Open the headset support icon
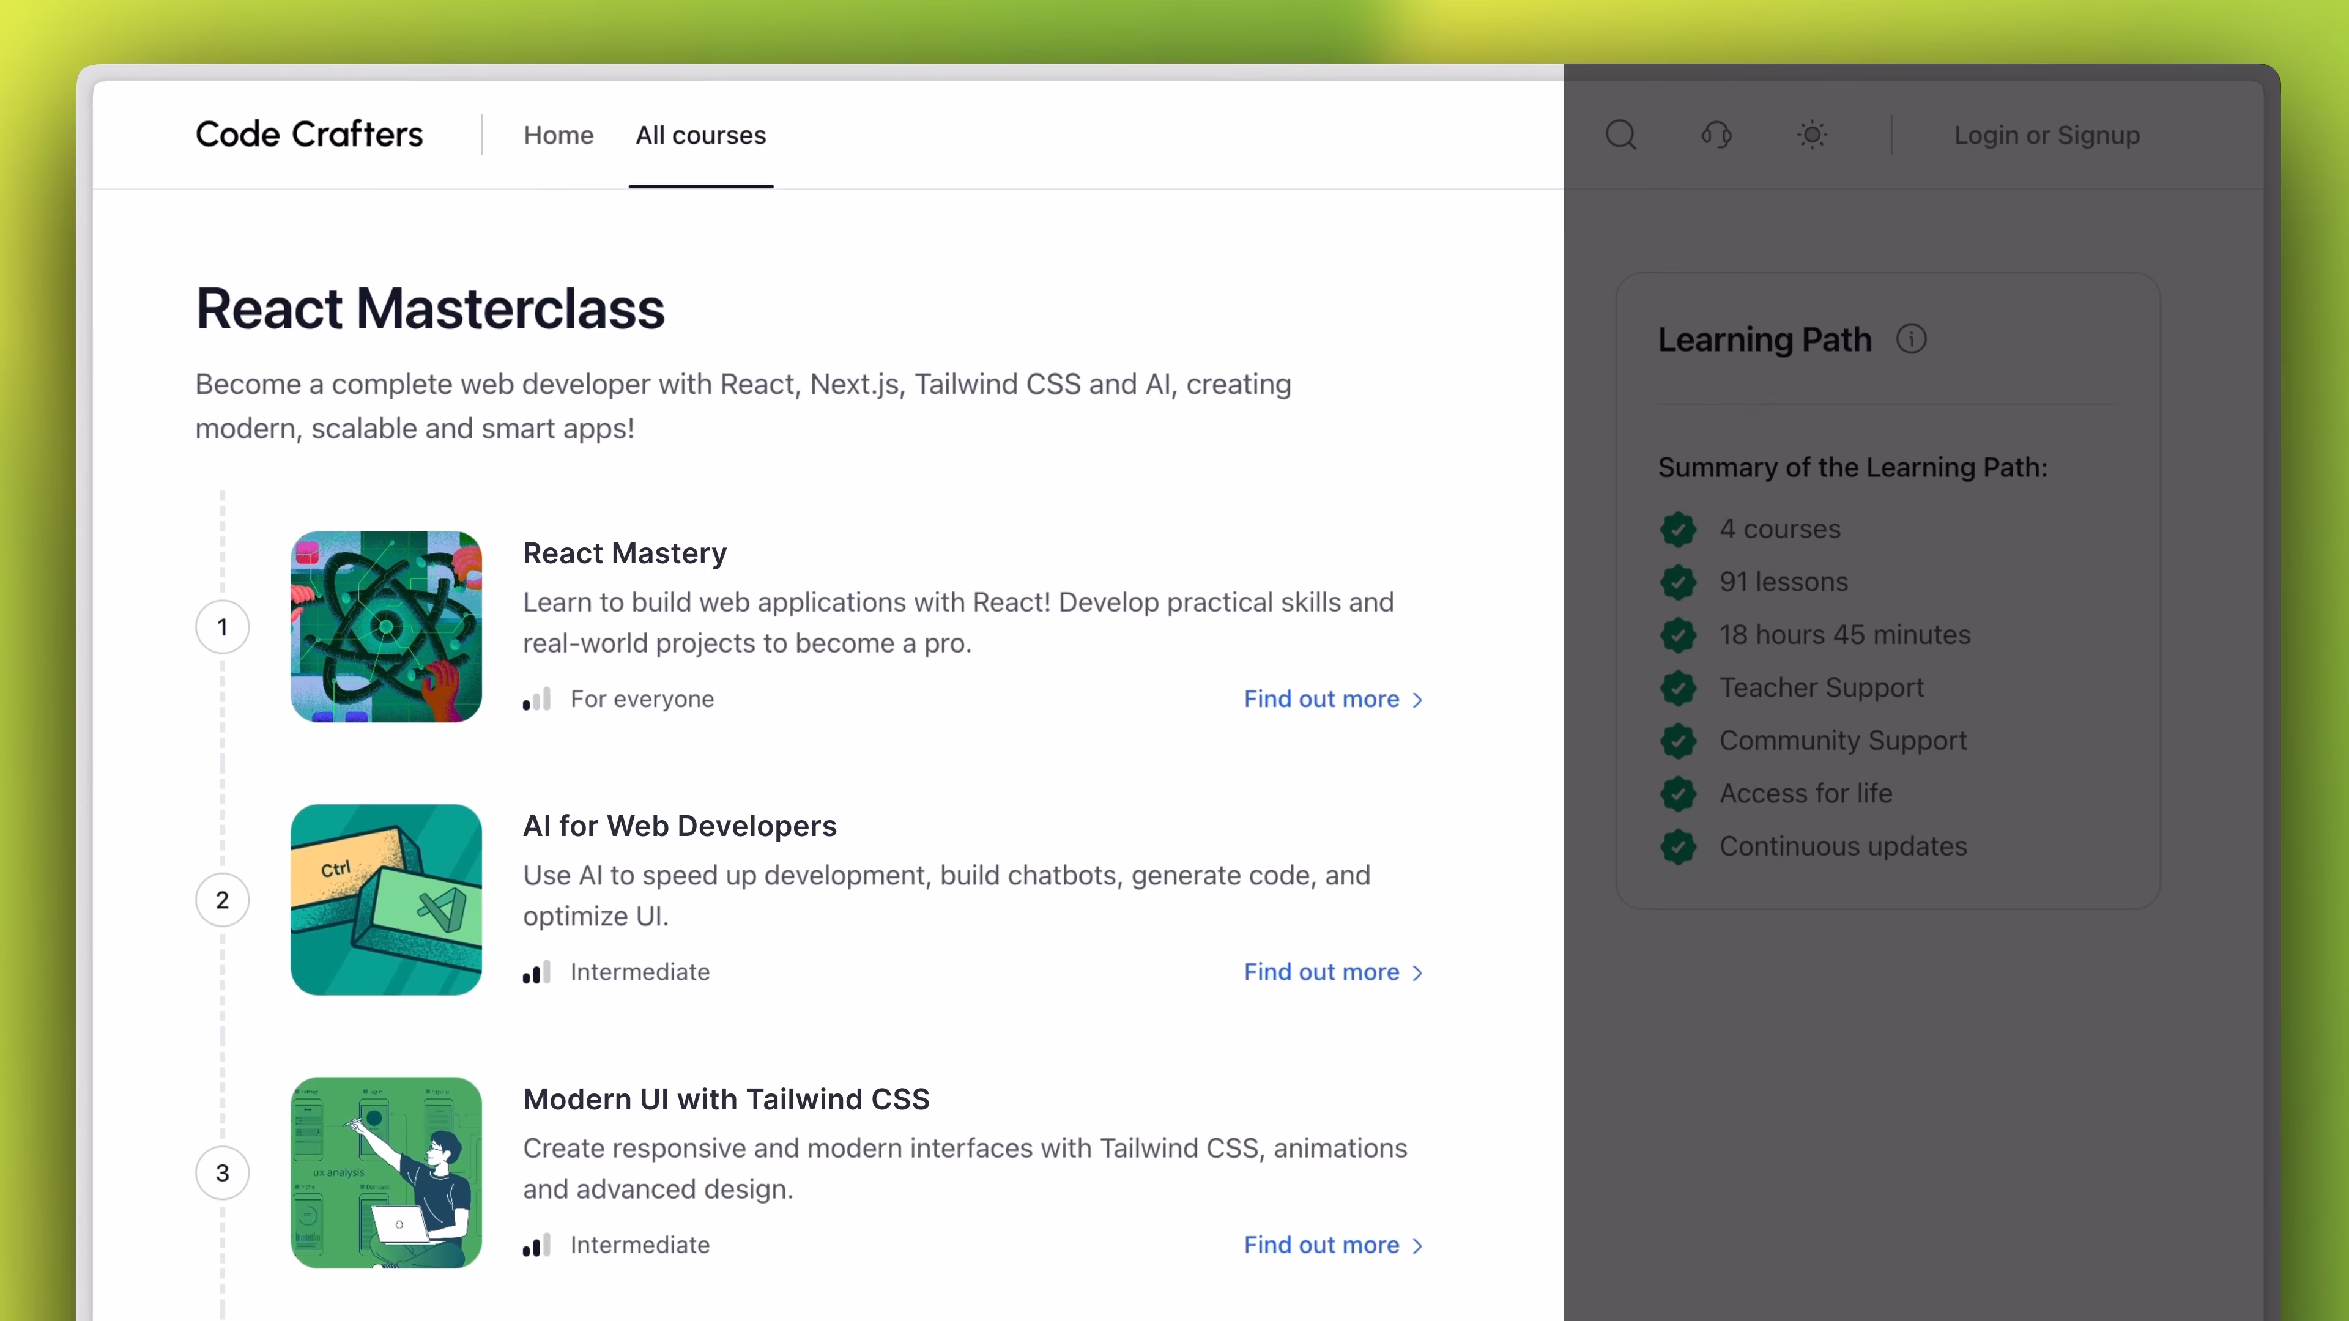Screen dimensions: 2349x1321 click(x=1716, y=135)
